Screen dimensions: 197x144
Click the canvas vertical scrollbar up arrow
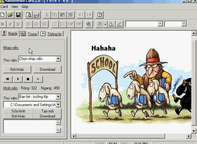point(194,33)
